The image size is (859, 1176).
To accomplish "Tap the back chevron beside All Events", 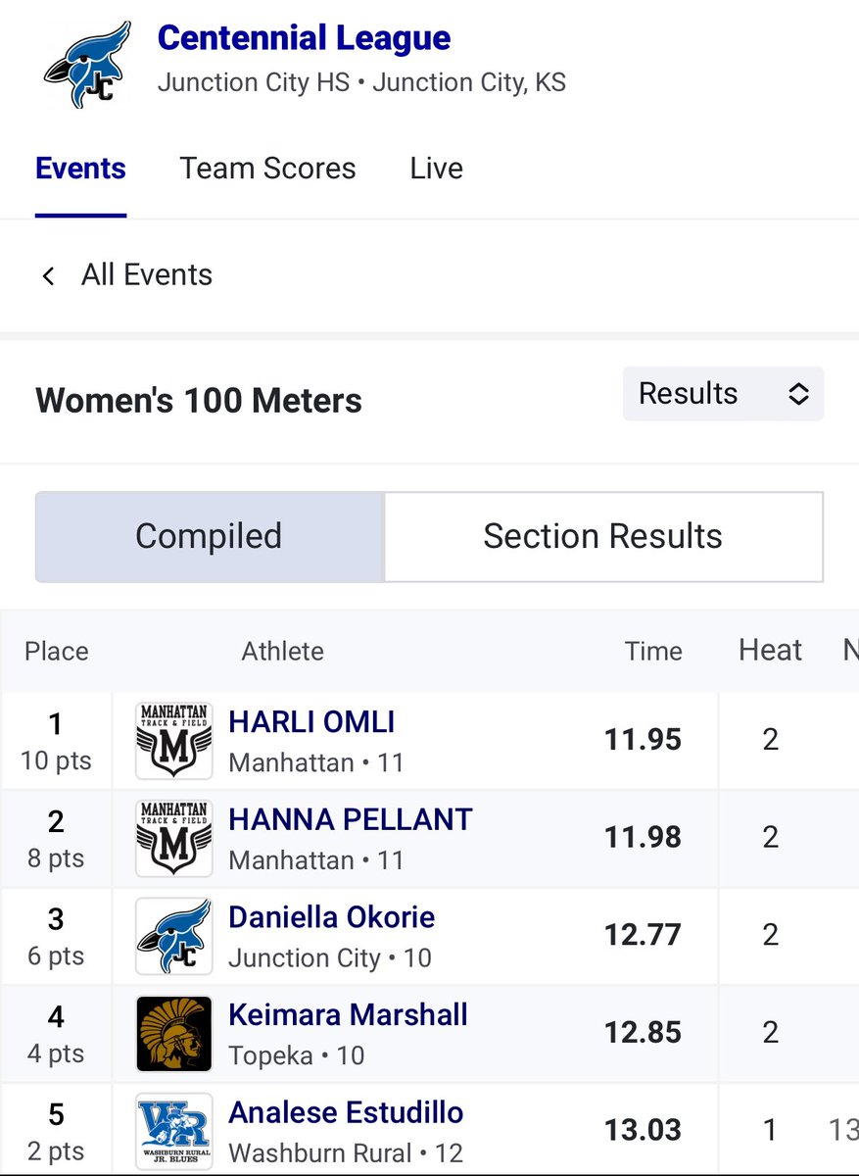I will coord(48,275).
